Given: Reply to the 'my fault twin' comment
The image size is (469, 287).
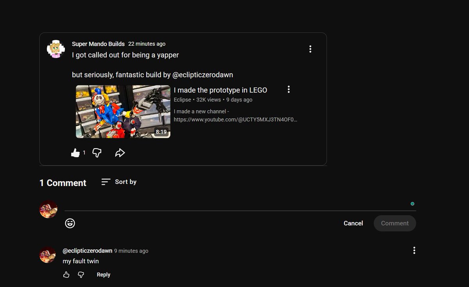Looking at the screenshot, I should pos(104,275).
